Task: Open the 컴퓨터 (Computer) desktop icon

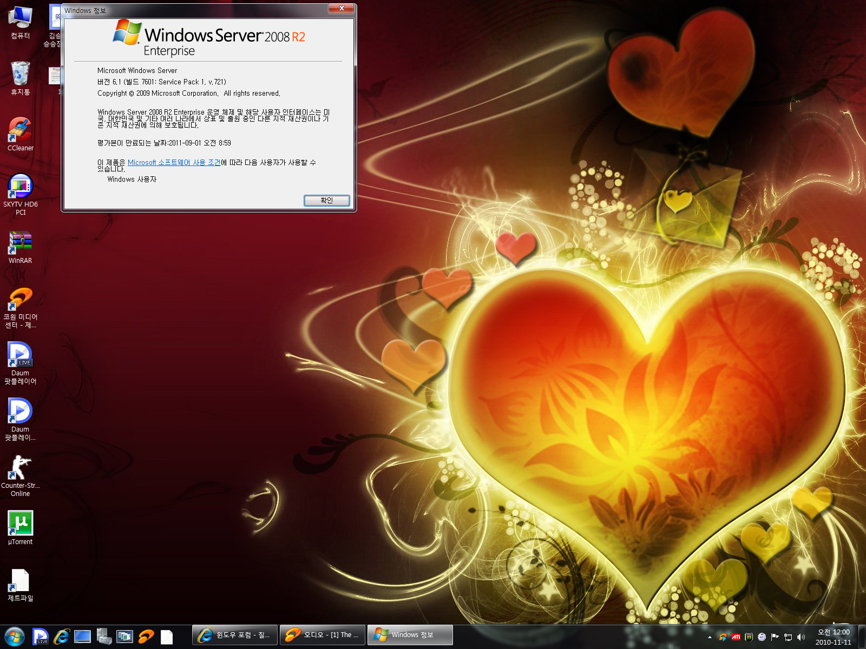Action: 20,22
